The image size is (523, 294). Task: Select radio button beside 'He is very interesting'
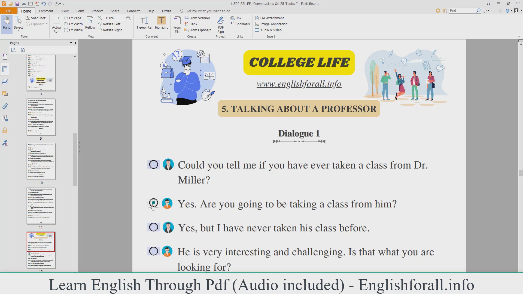coord(154,251)
